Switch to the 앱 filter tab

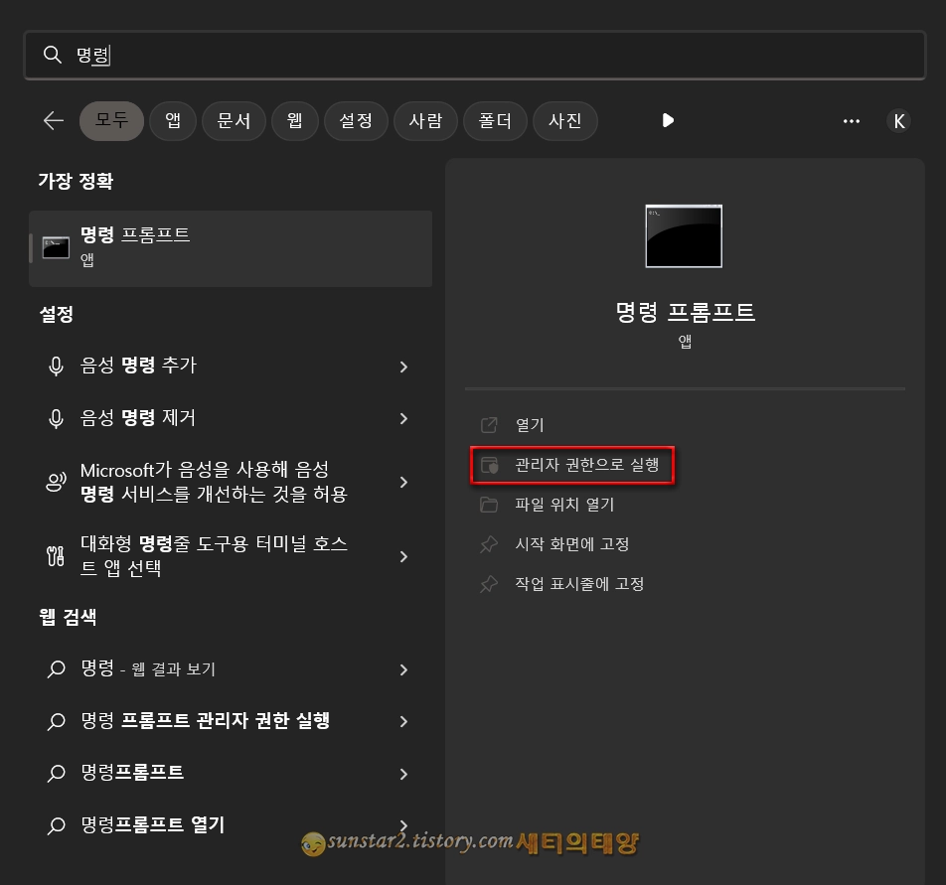(173, 120)
